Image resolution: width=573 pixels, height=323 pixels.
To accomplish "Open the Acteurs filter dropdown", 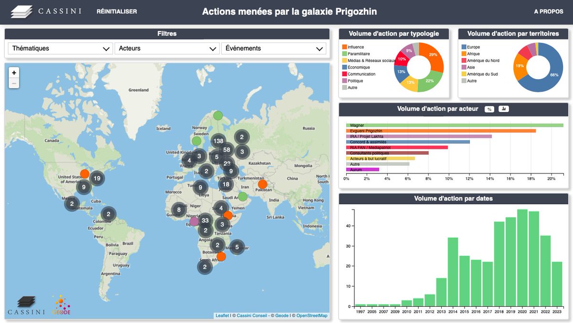I will (x=167, y=48).
